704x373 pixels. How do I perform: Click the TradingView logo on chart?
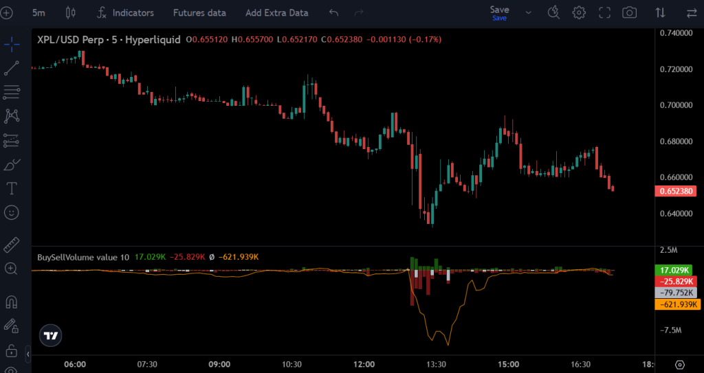pos(50,335)
